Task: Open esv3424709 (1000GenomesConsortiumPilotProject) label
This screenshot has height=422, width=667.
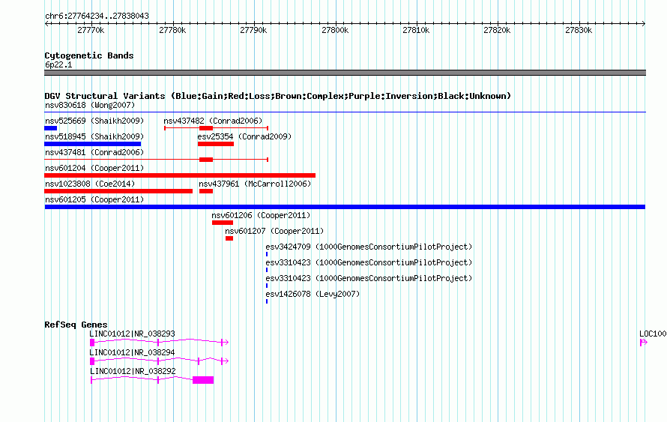Action: point(369,247)
